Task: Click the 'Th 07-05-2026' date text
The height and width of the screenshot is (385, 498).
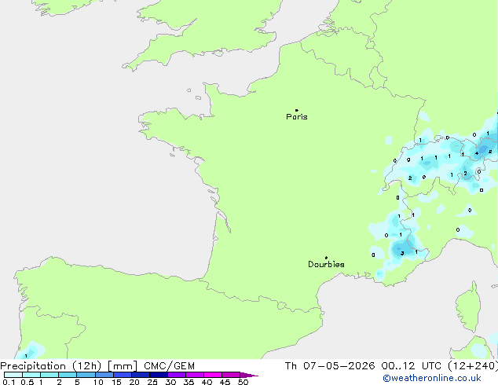Action: coord(330,366)
